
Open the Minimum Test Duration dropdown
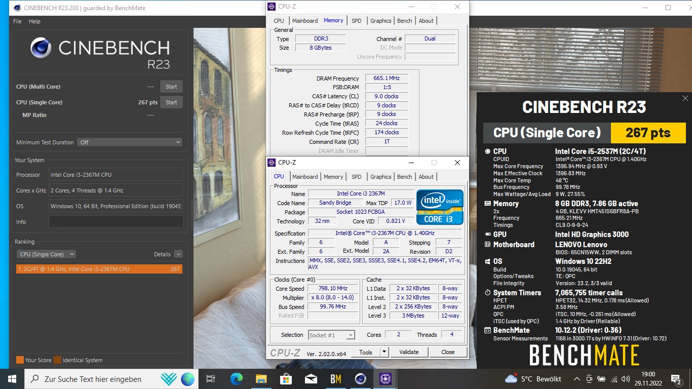pyautogui.click(x=130, y=142)
